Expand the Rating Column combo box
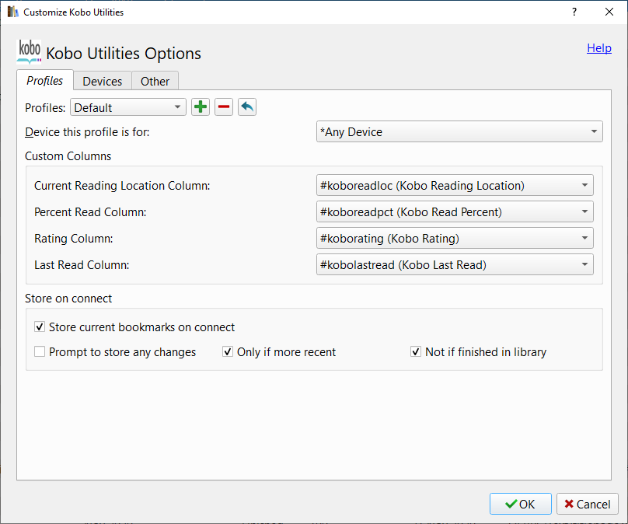Viewport: 628px width, 524px height. [455, 238]
